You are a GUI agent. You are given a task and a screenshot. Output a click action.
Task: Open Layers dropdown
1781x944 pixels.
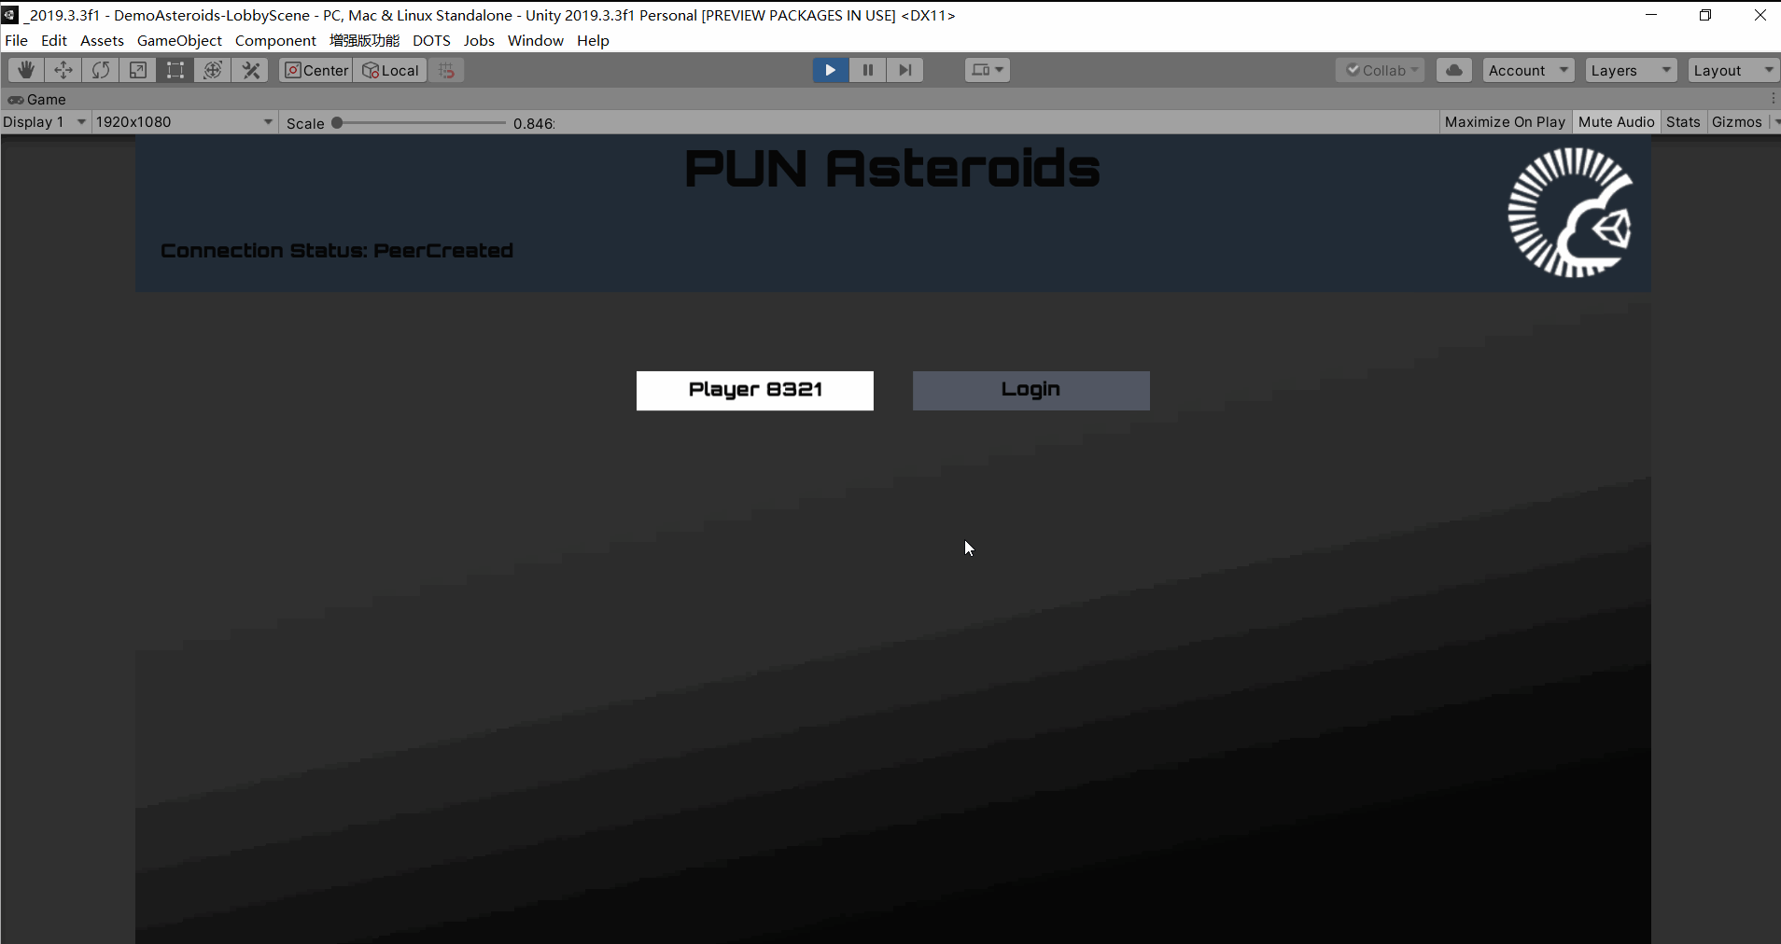tap(1631, 70)
